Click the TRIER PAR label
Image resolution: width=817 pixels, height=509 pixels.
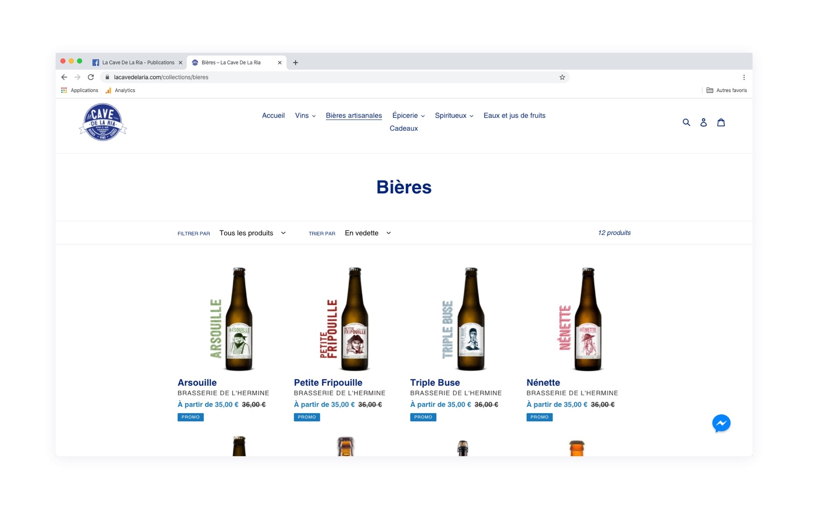[x=322, y=233]
